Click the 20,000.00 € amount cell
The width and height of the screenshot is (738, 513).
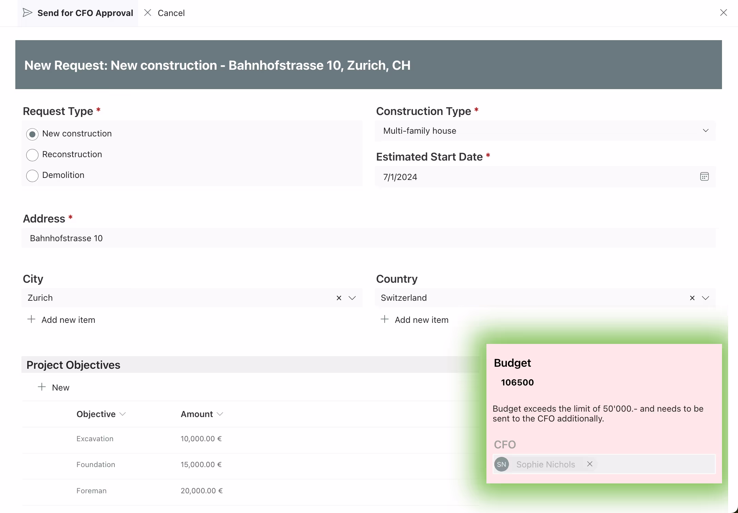pyautogui.click(x=202, y=491)
